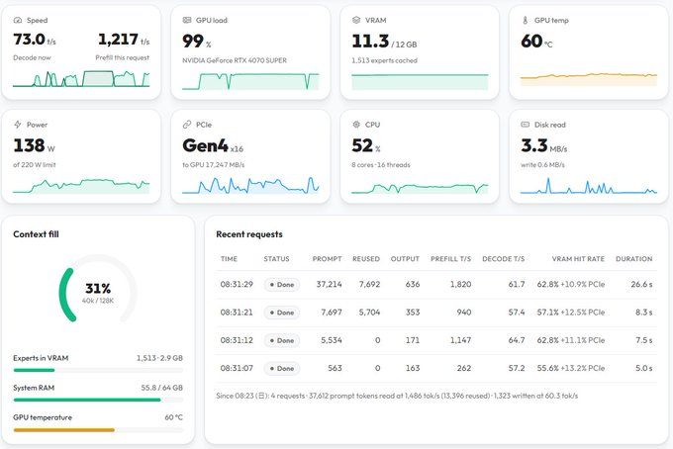The width and height of the screenshot is (673, 449).
Task: Click the 55.8 / 64 GB value
Action: tap(161, 388)
